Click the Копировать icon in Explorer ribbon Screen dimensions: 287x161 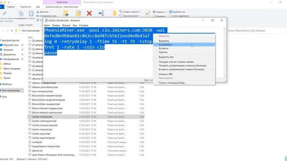[21, 13]
